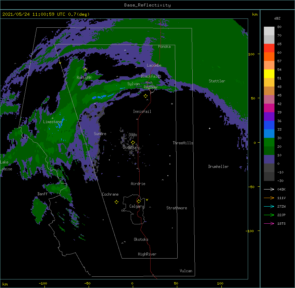The height and width of the screenshot is (288, 295).
Task: Click the HighRiver label
Action: (x=147, y=254)
